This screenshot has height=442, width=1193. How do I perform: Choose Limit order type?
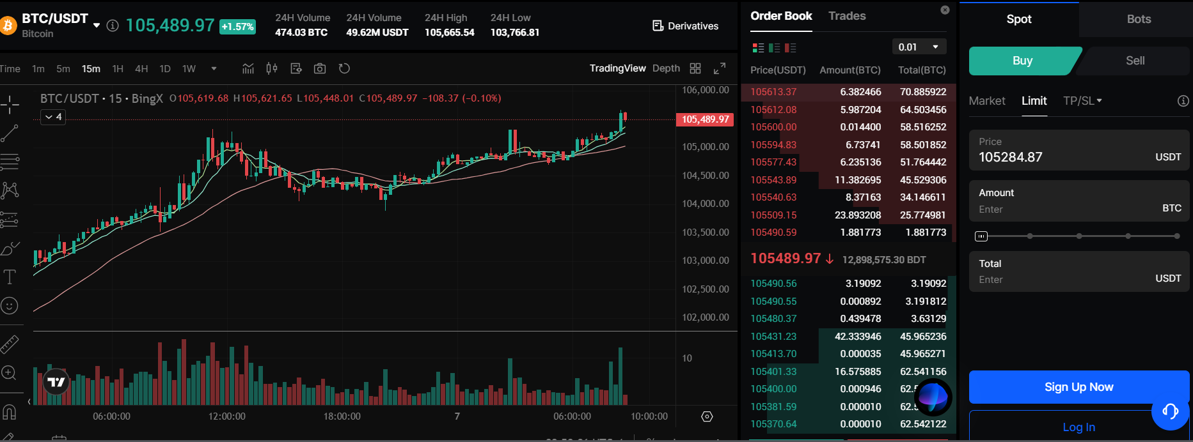(x=1034, y=101)
